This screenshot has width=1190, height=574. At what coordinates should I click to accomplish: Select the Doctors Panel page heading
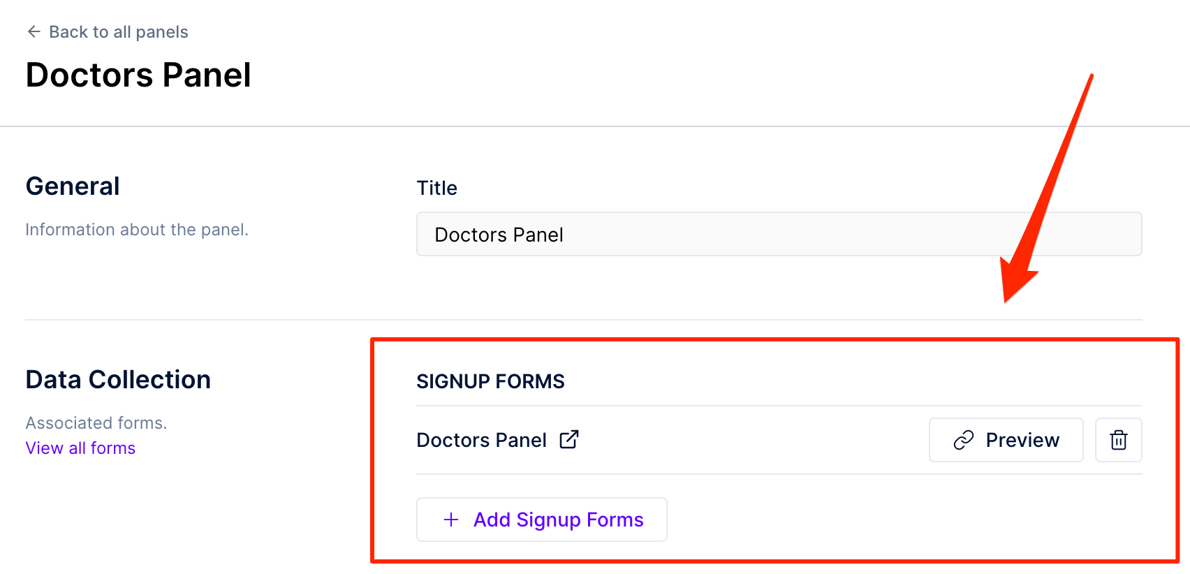coord(138,75)
